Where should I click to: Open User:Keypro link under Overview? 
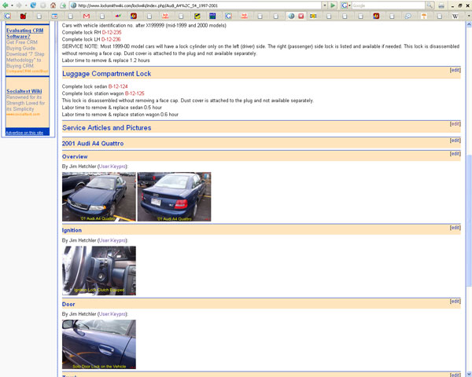coord(112,167)
